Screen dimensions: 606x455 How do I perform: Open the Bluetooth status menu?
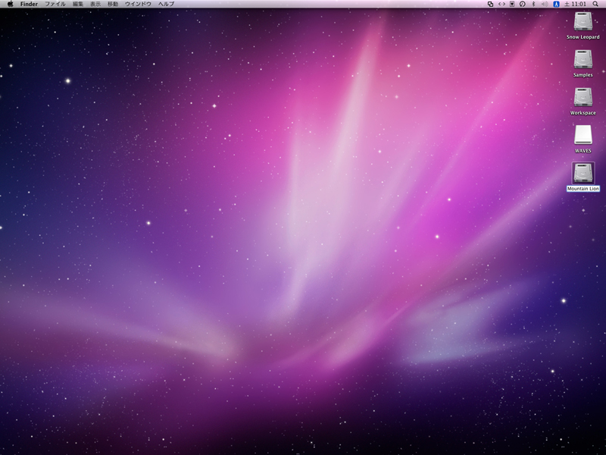[533, 4]
